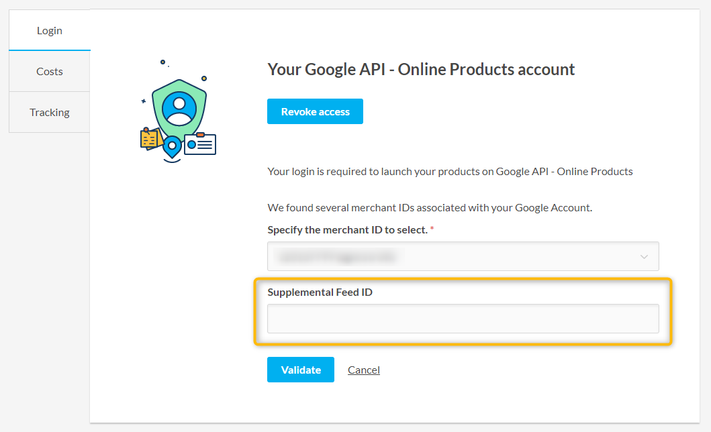711x432 pixels.
Task: Open the merchant ID dropdown
Action: (463, 256)
